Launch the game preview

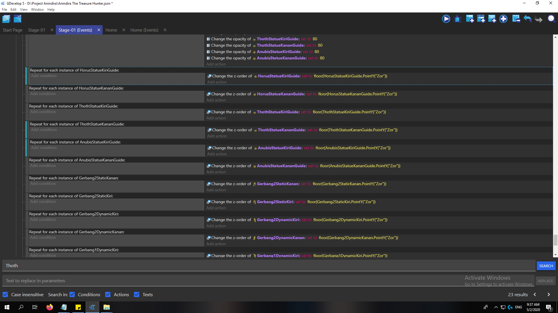446,19
